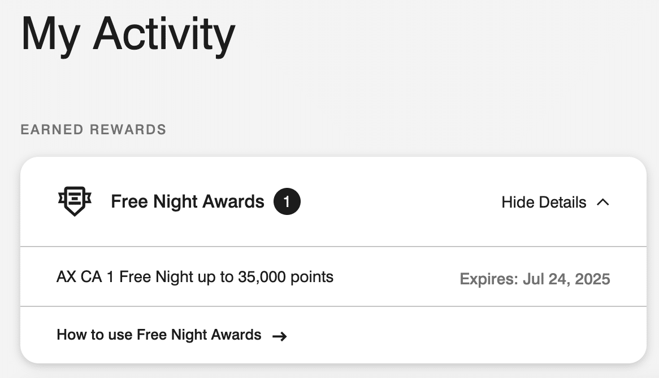659x378 pixels.
Task: Collapse details with the upward chevron icon
Action: coord(603,202)
